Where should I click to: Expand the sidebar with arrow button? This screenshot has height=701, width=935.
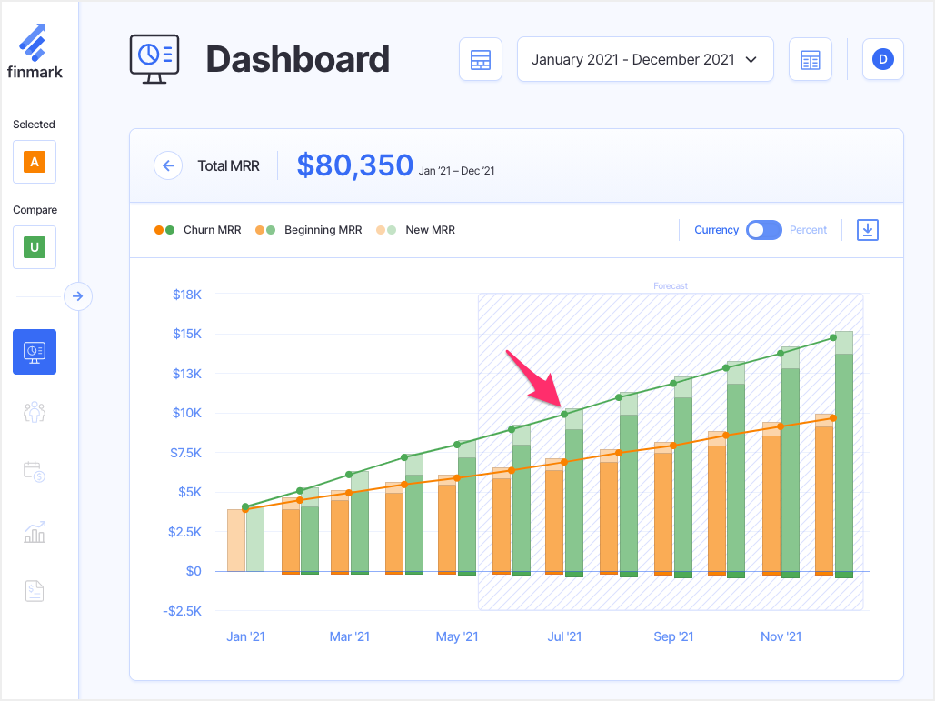tap(78, 295)
